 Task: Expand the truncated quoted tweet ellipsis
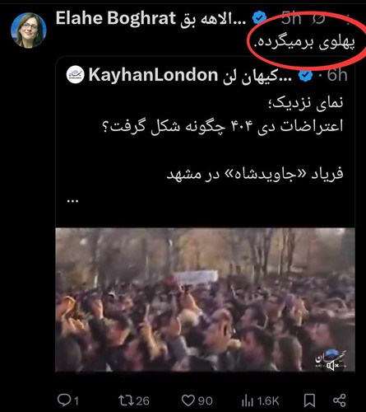point(72,201)
